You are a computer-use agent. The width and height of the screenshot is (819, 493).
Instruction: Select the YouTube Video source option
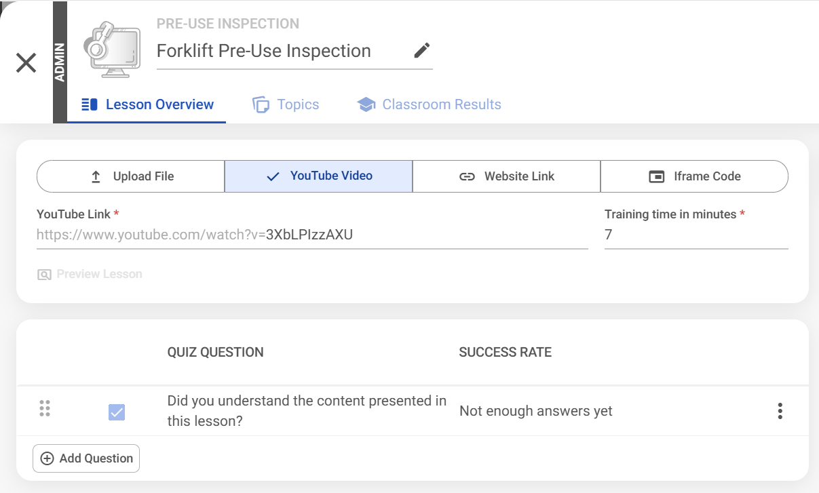tap(318, 176)
